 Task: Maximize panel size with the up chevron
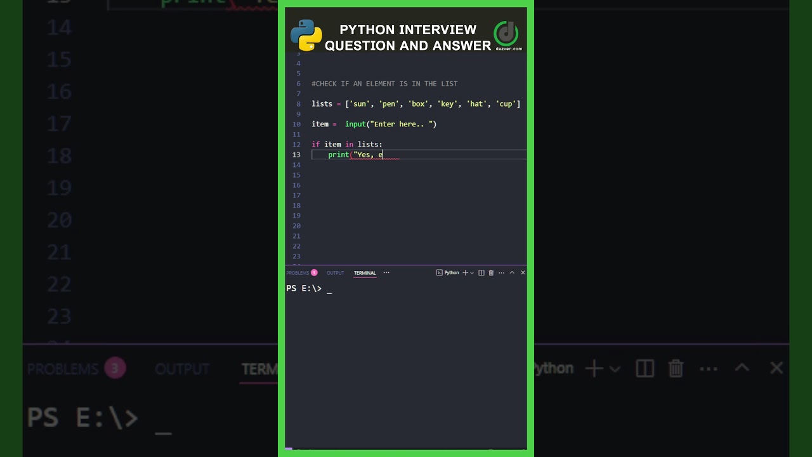click(x=512, y=273)
